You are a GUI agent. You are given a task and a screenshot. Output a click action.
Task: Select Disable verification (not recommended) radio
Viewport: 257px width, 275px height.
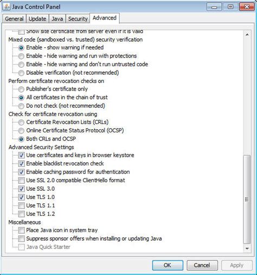pos(21,73)
